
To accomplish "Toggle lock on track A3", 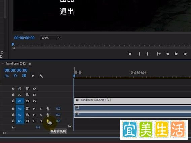I will 13,121.
